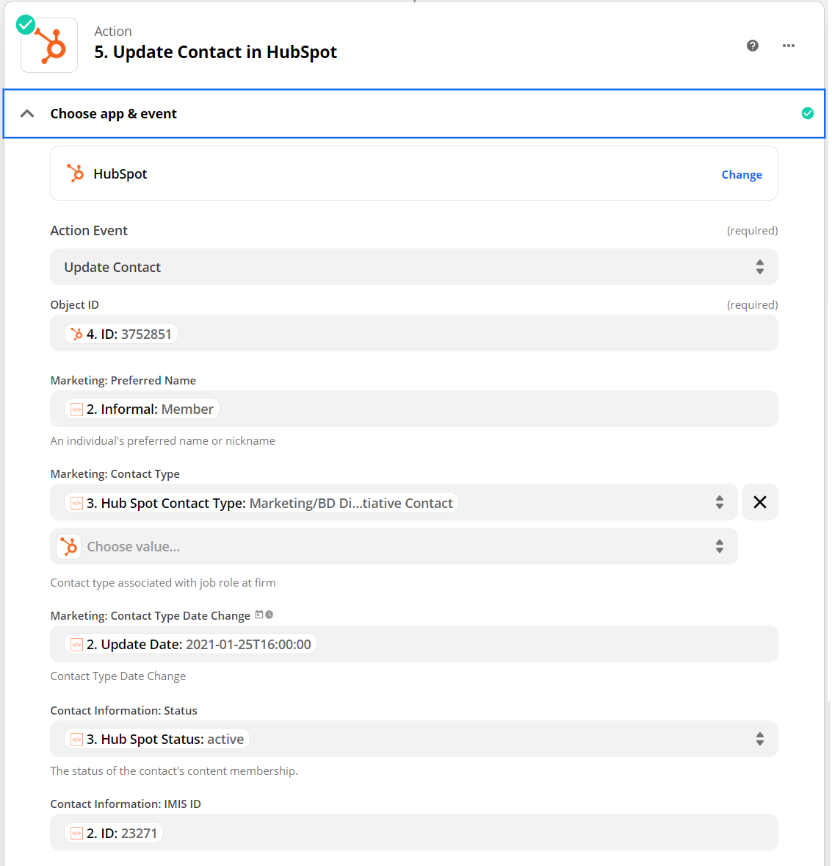Click the code icon on the Informal Member pill
This screenshot has width=832, height=866.
click(x=76, y=408)
